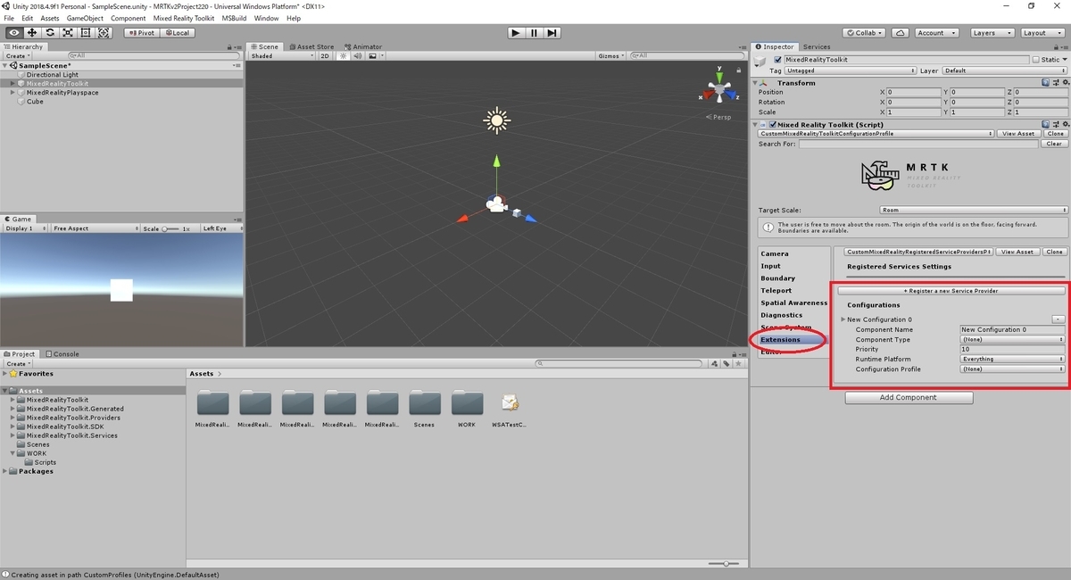This screenshot has height=580, width=1071.
Task: Adjust the Game view Scale slider
Action: [170, 228]
